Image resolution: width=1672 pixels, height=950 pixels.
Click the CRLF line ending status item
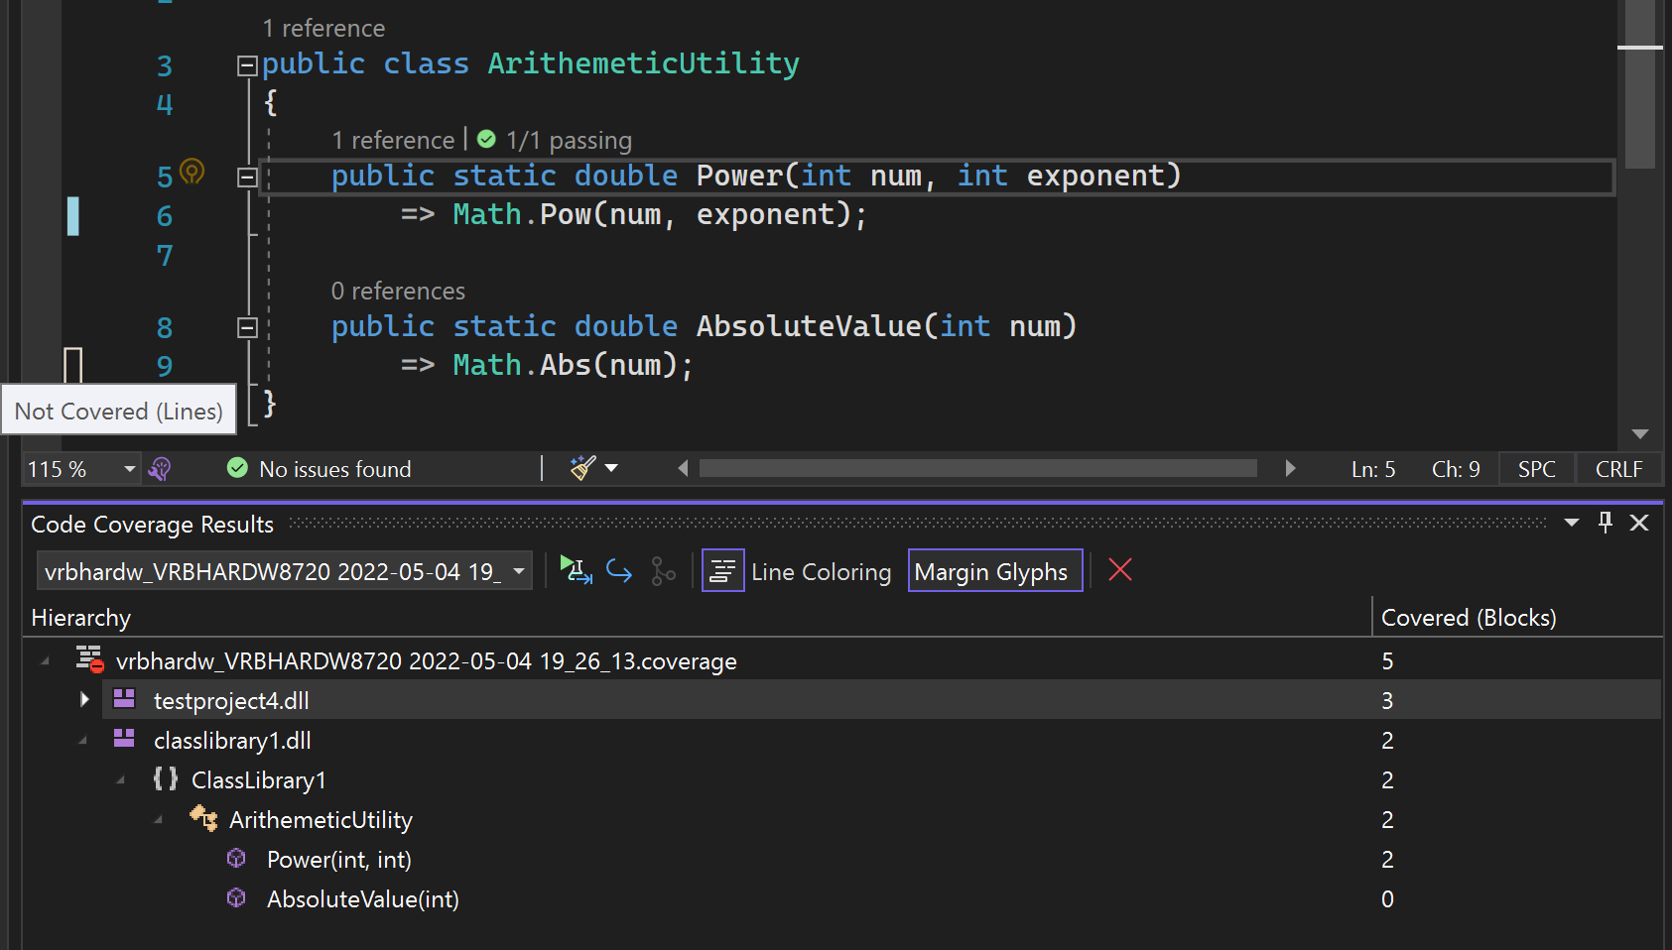tap(1618, 468)
